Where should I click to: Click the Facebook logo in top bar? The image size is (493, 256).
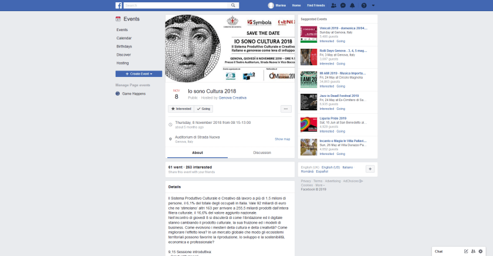point(119,5)
